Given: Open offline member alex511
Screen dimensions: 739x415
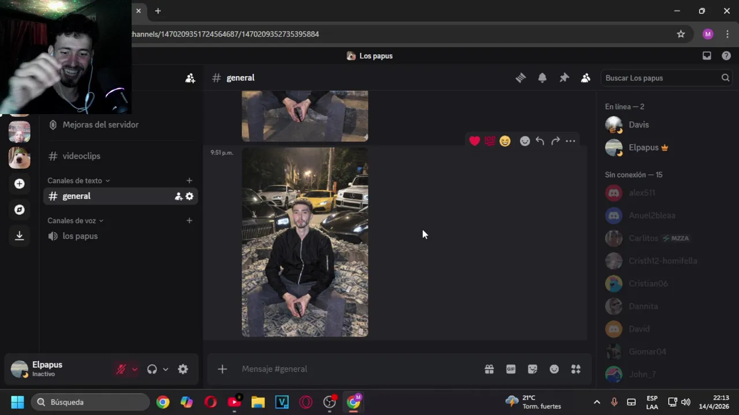Looking at the screenshot, I should coord(667,193).
